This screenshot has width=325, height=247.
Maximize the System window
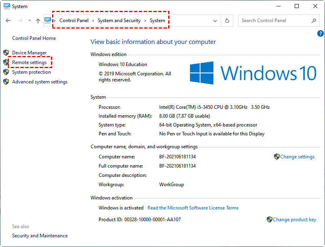297,6
